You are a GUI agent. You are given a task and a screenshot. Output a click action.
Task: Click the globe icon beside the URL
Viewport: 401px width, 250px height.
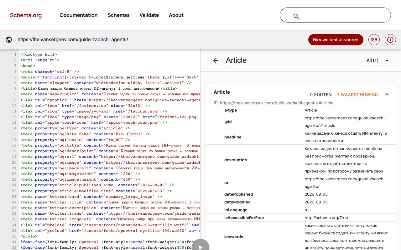point(9,40)
